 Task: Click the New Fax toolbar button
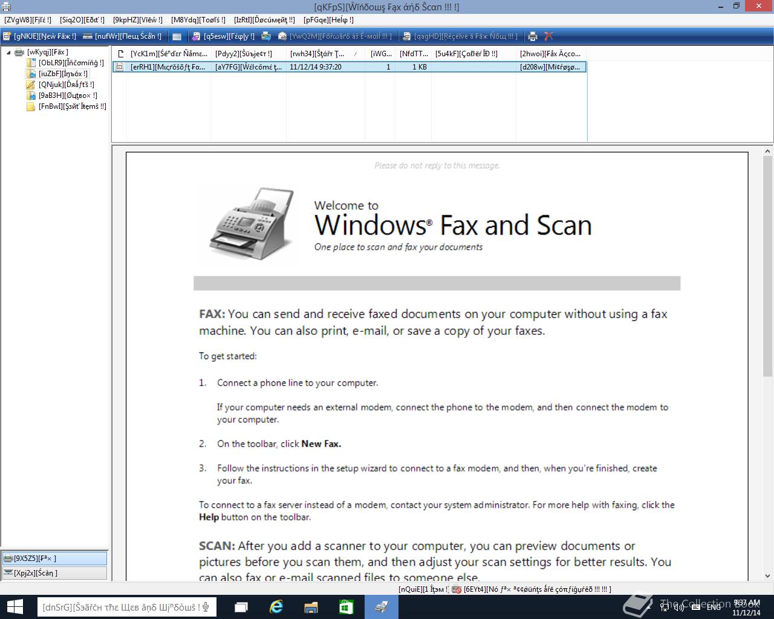(41, 36)
